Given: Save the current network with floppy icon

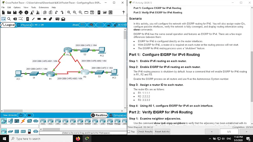Looking at the screenshot, I should [x=15, y=12].
